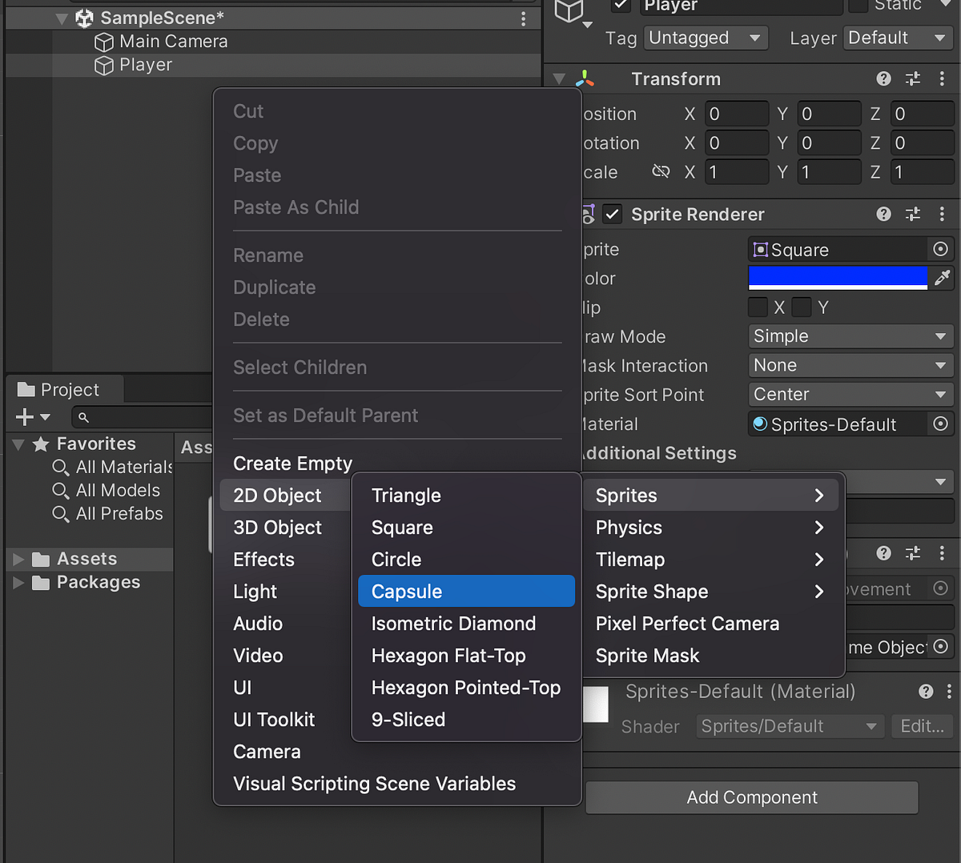The width and height of the screenshot is (961, 863).
Task: Collapse the Favorites section in Project panel
Action: pyautogui.click(x=18, y=444)
